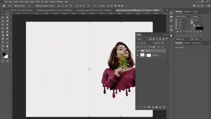Toggle Auto-Select checkbox
The image size is (211, 119).
tap(16, 6)
